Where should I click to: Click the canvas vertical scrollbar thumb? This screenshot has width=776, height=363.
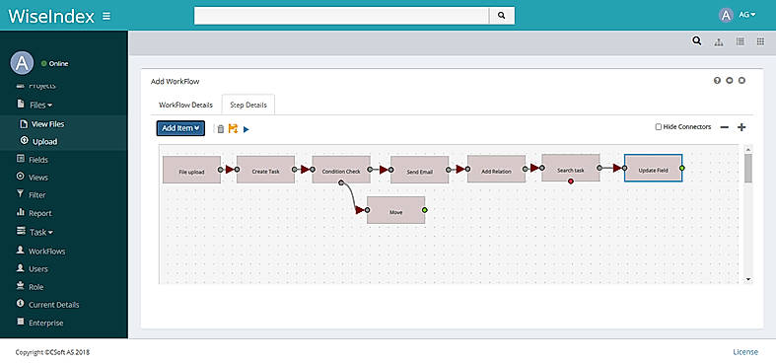click(x=747, y=169)
